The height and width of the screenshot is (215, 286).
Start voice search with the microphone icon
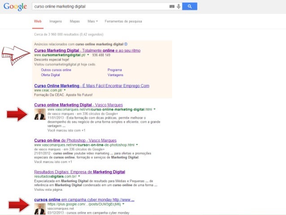tap(178, 7)
